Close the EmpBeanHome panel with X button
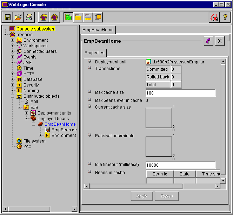This screenshot has width=233, height=215. tap(220, 41)
